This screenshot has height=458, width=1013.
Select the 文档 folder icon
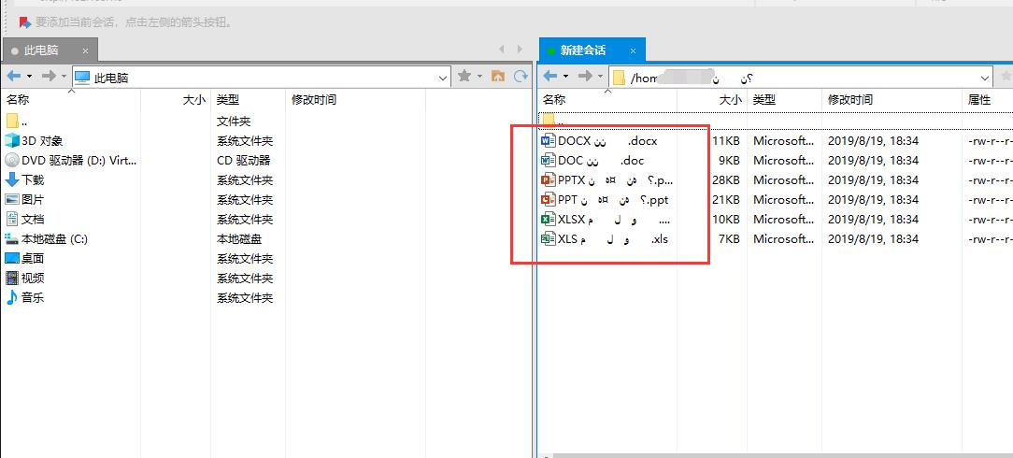pyautogui.click(x=11, y=219)
